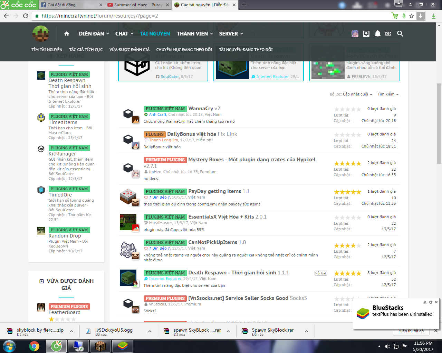Click the CanNotPickUpItems resource icon
Viewport: 442px width, 353px height.
(128, 250)
